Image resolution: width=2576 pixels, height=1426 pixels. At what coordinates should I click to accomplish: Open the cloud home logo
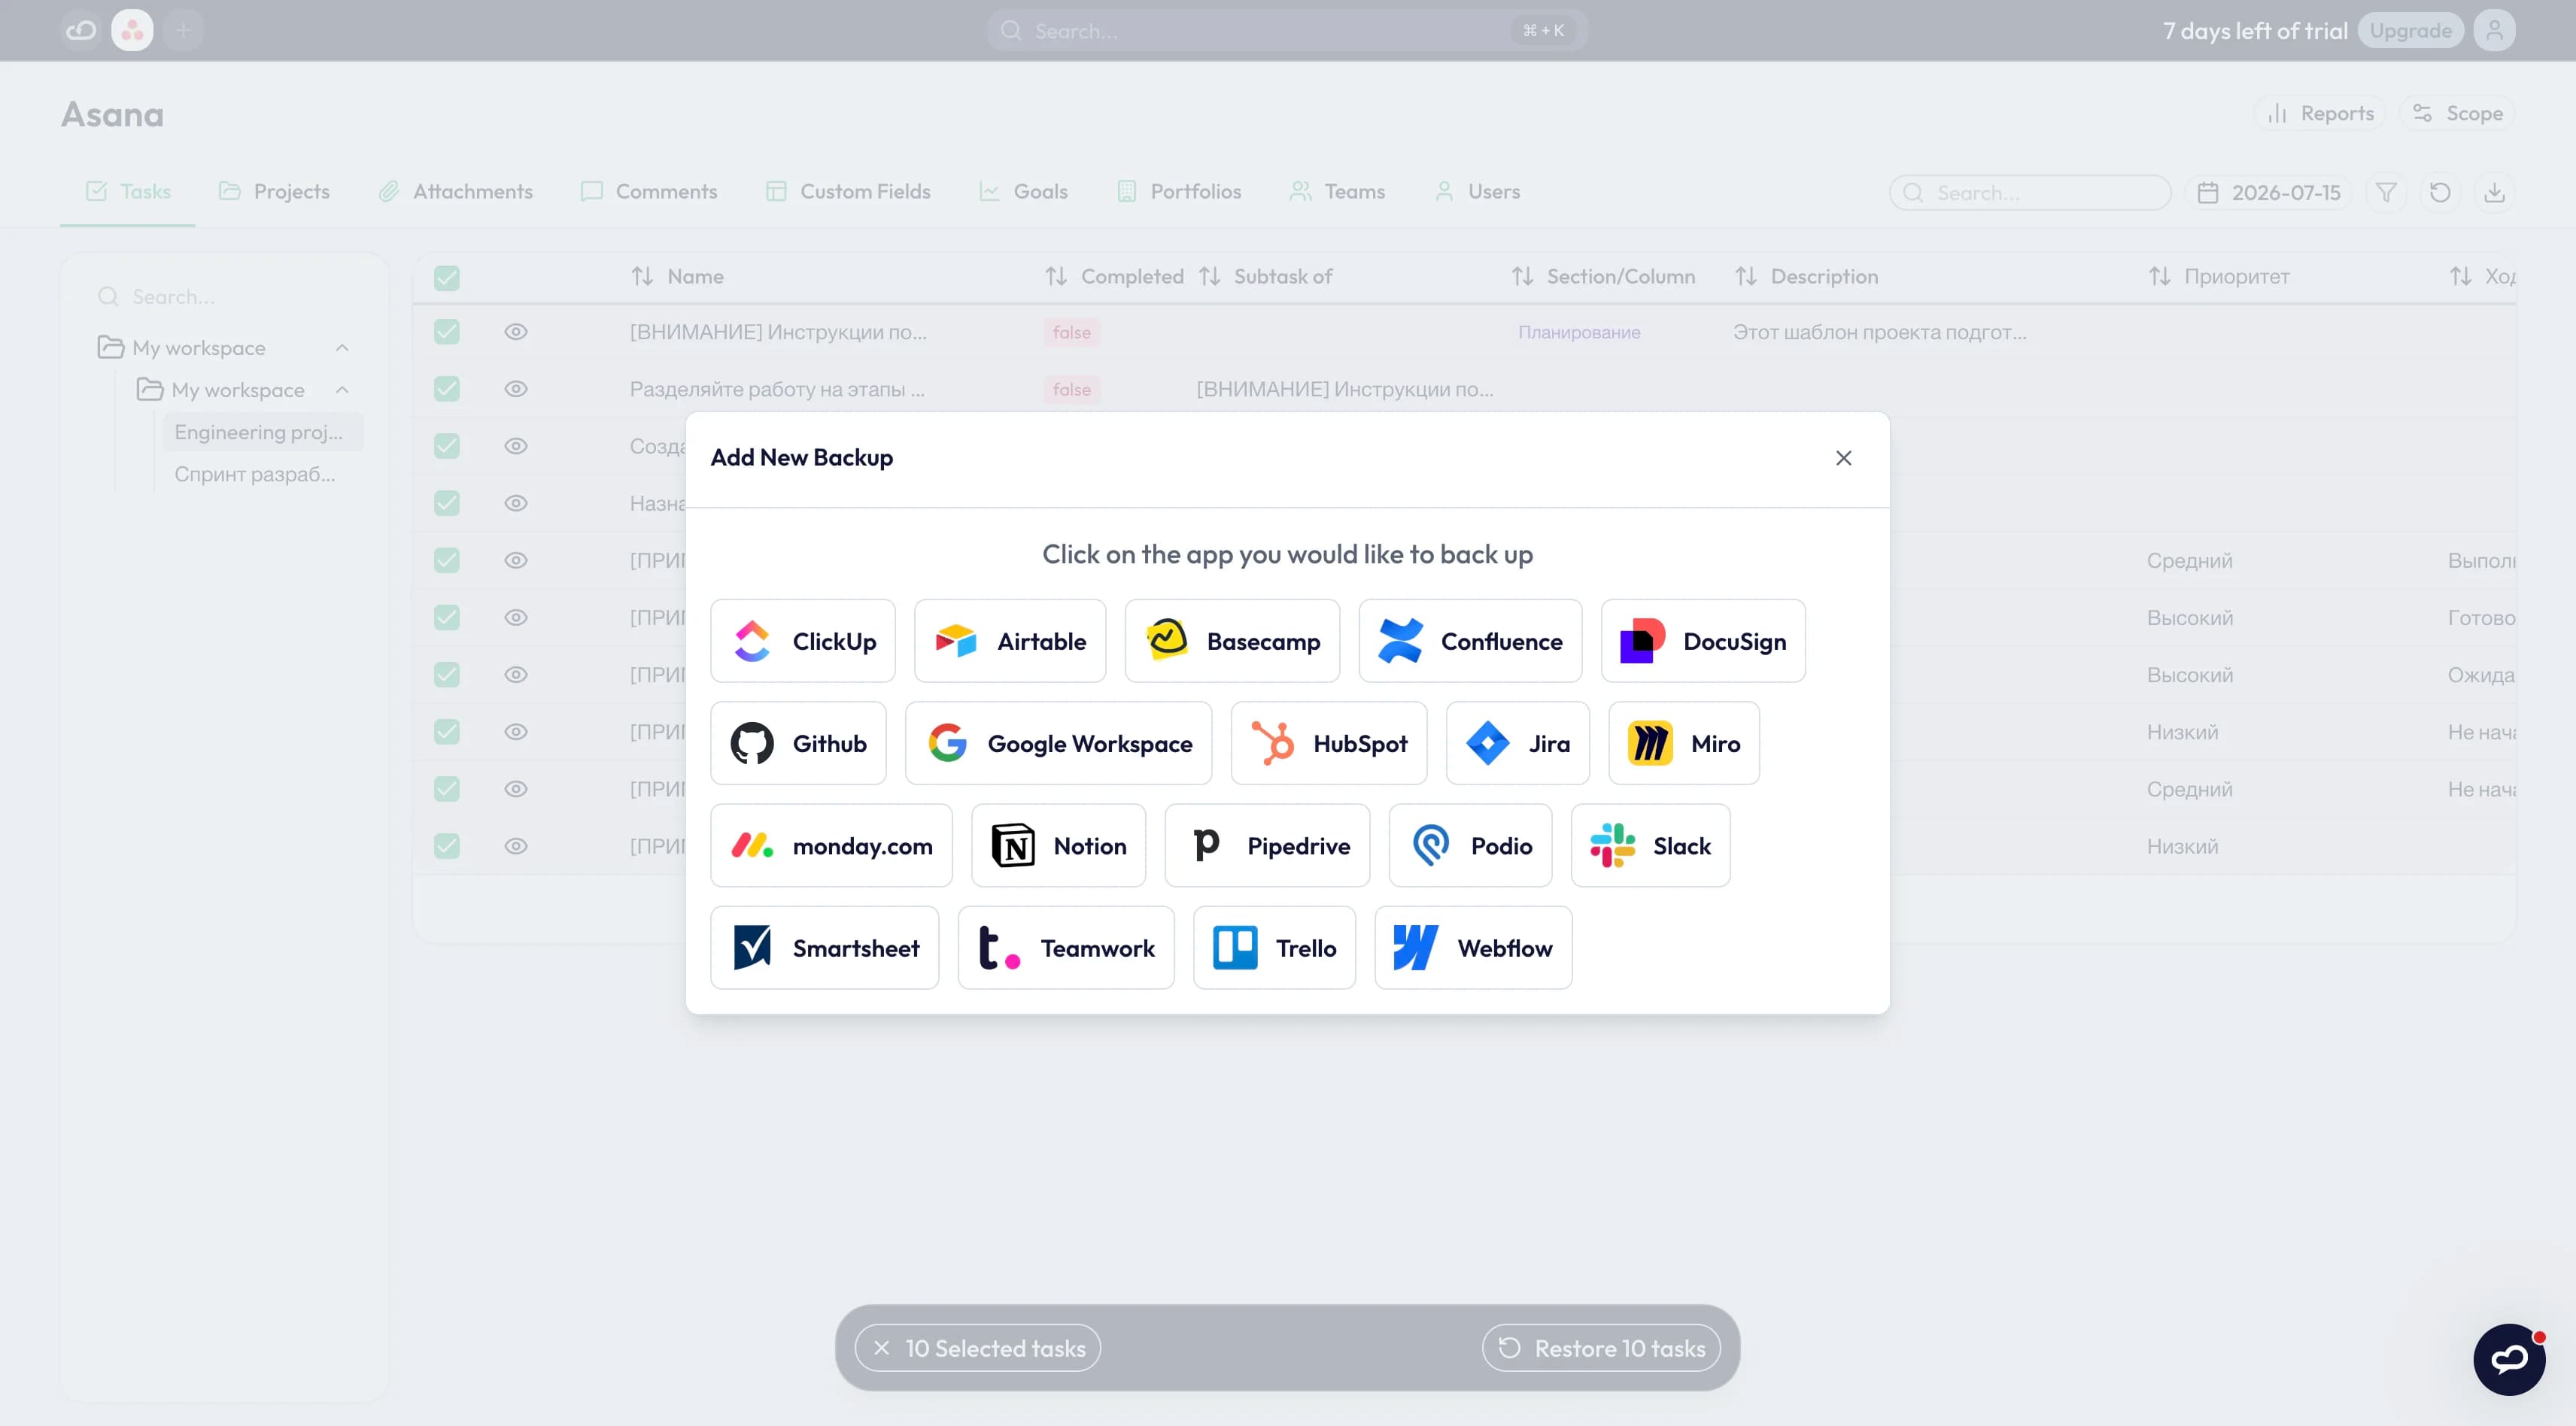(x=81, y=30)
